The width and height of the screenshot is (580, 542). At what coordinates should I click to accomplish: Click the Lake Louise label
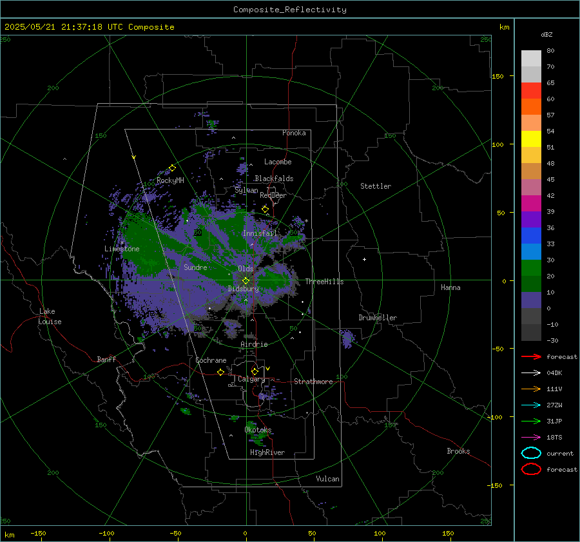click(x=50, y=316)
